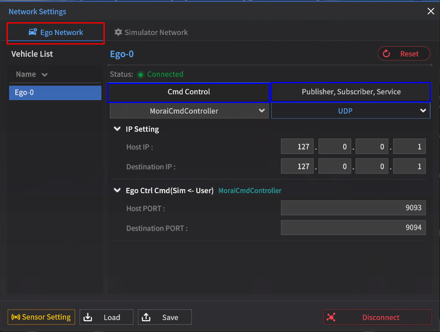Click the red Disconnect network icon
Screen dimensions: 440x332
331,317
